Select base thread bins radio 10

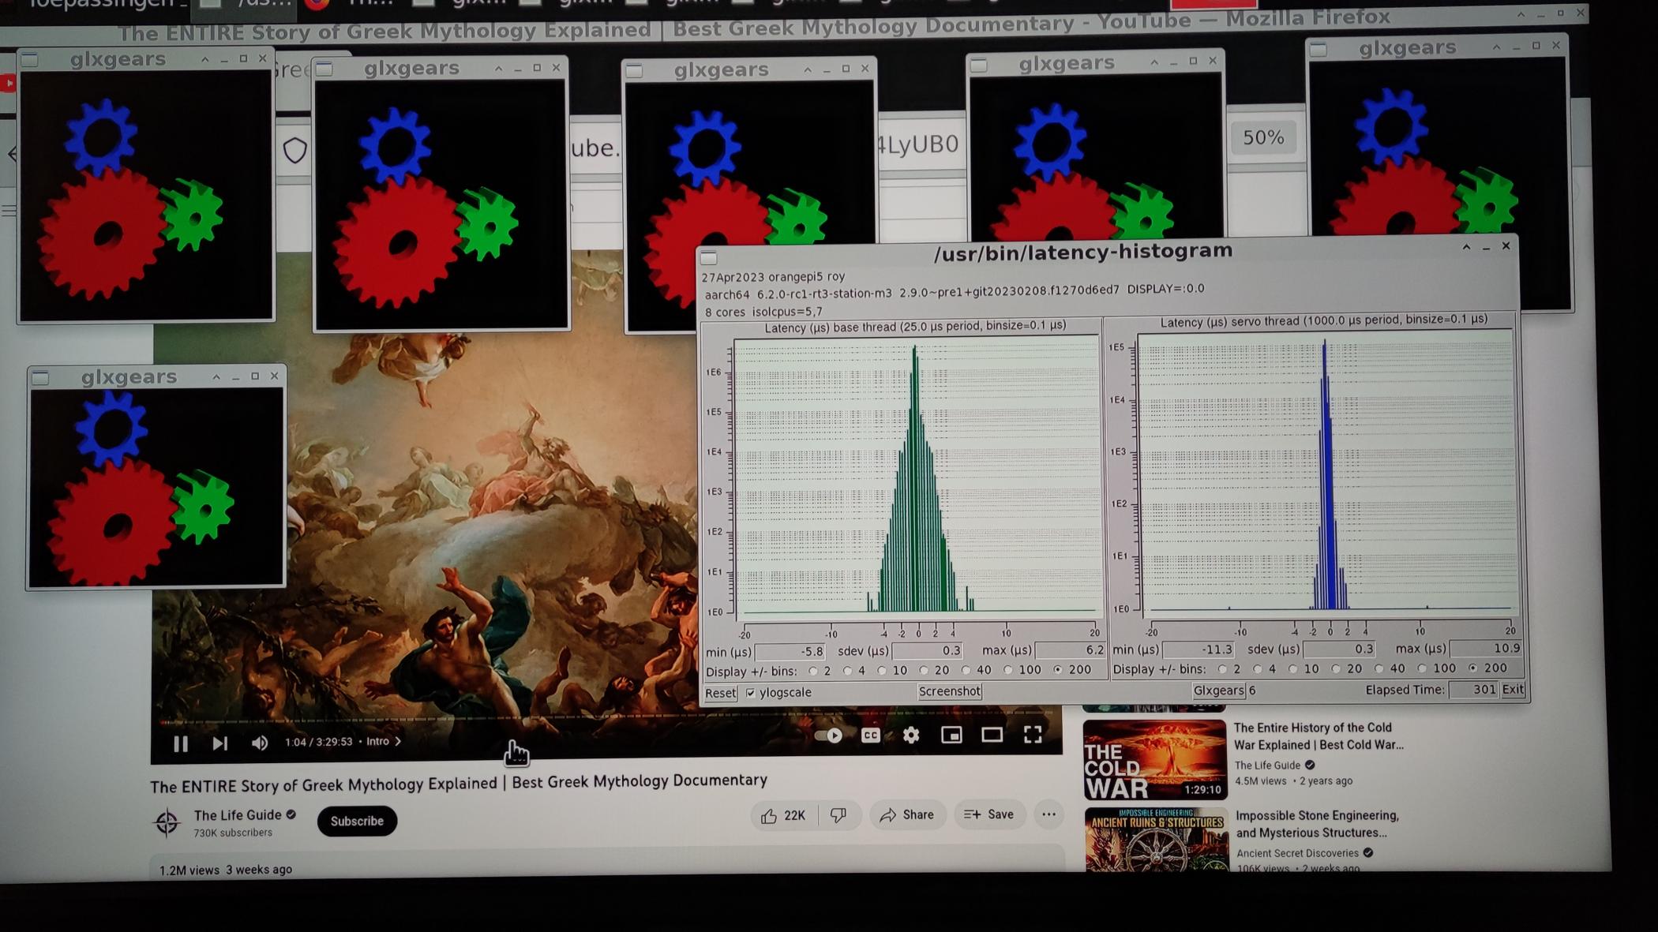click(882, 671)
